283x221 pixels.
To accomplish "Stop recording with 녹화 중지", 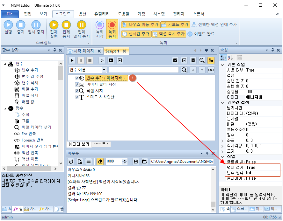I will 112,29.
